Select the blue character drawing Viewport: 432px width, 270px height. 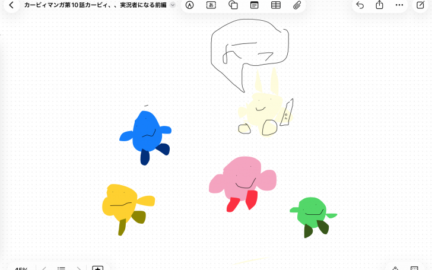point(145,136)
